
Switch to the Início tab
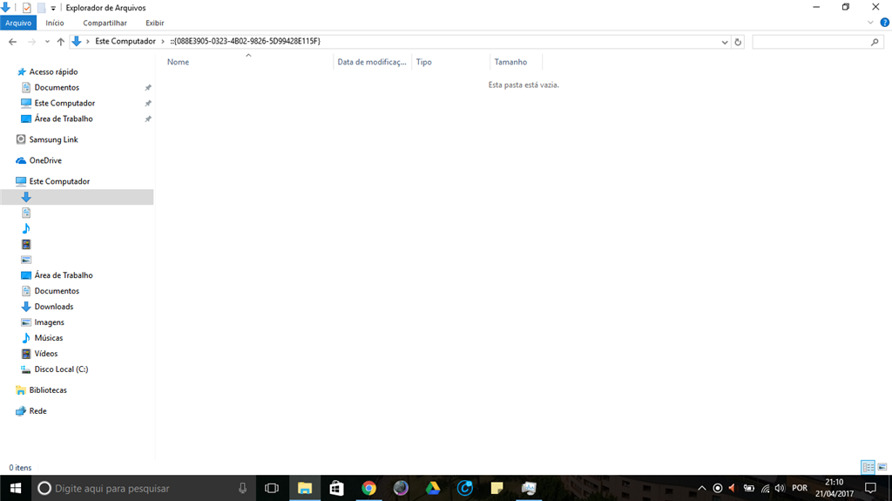(55, 23)
